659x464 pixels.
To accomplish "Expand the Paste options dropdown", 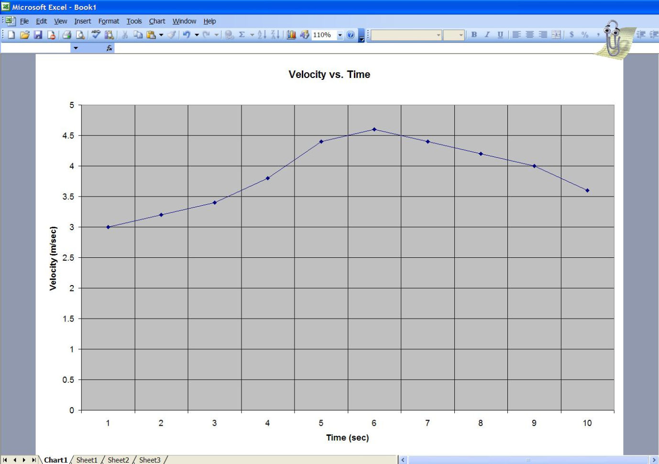I will (162, 35).
